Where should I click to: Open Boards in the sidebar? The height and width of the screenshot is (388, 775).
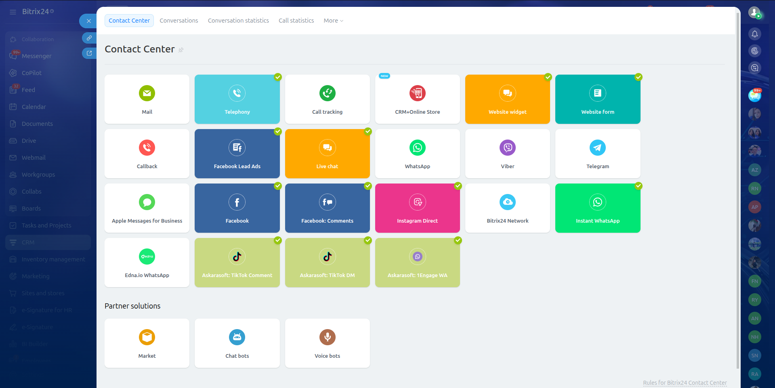point(48,209)
